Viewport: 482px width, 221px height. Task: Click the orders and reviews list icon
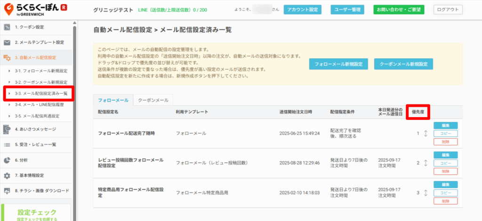click(x=7, y=144)
